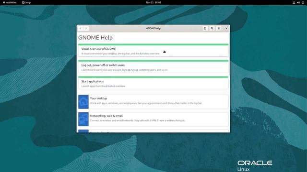Open the hamburger menu in GNOME Help
This screenshot has width=307, height=172.
tap(219, 28)
